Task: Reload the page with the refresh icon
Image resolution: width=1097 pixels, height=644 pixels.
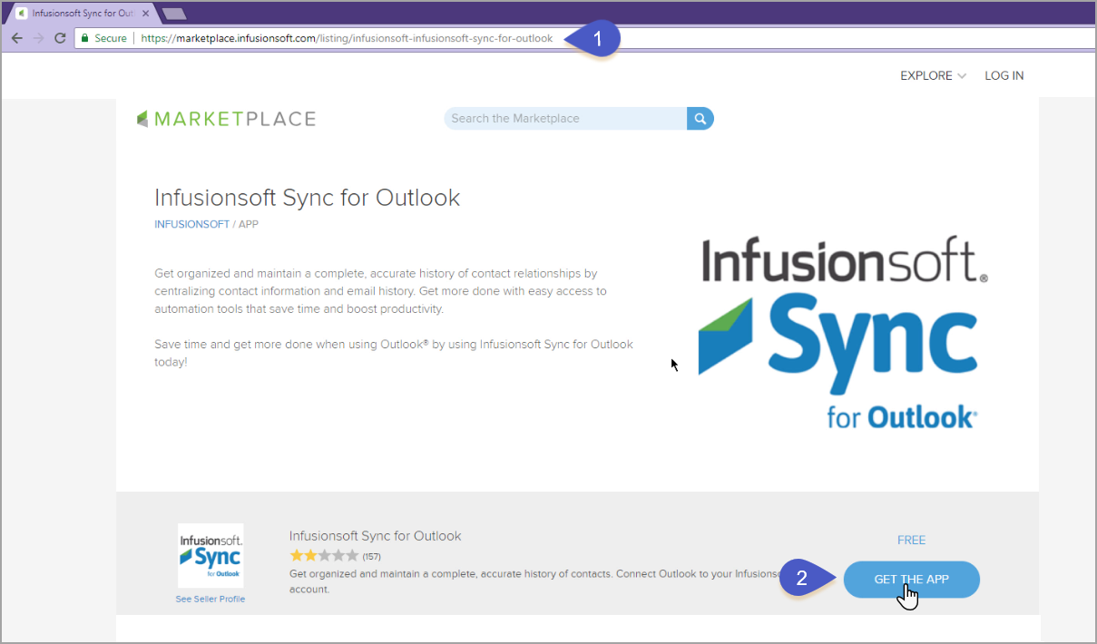Action: tap(60, 38)
